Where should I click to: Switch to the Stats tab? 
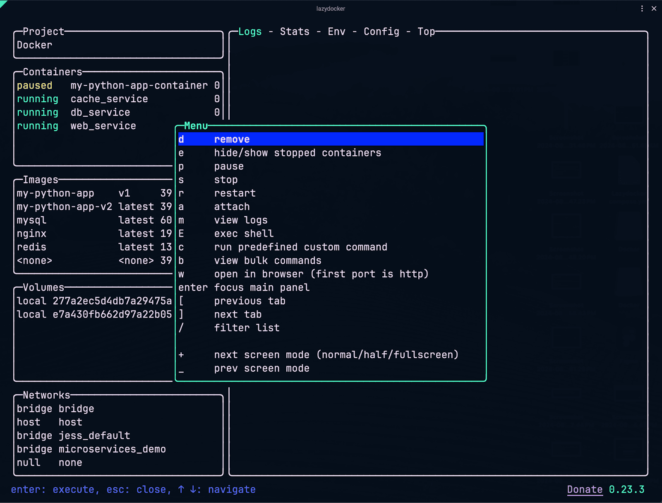pos(295,32)
